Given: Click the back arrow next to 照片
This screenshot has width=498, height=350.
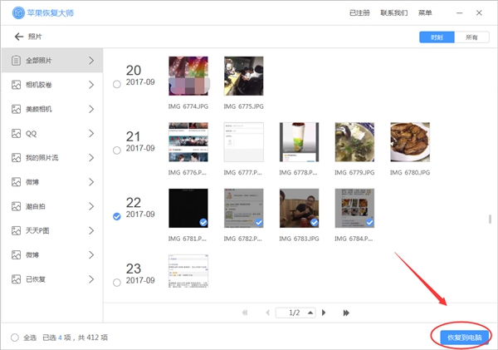Looking at the screenshot, I should (x=18, y=37).
